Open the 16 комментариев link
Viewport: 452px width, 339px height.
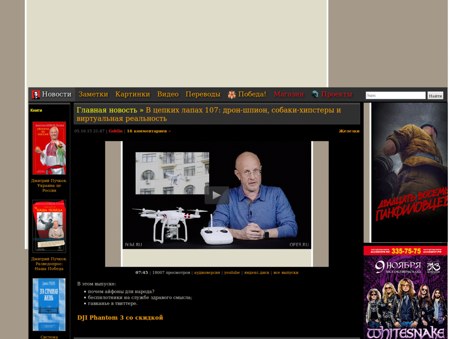(x=149, y=131)
